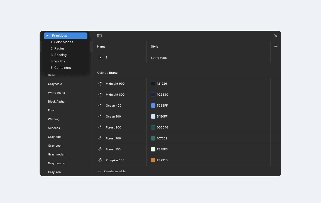Image resolution: width=321 pixels, height=203 pixels.
Task: Click the Style column header
Action: 155,46
